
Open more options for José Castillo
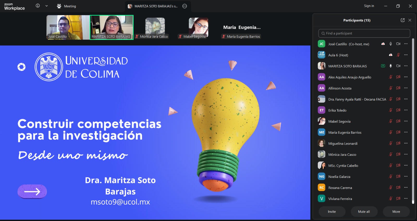(x=406, y=44)
